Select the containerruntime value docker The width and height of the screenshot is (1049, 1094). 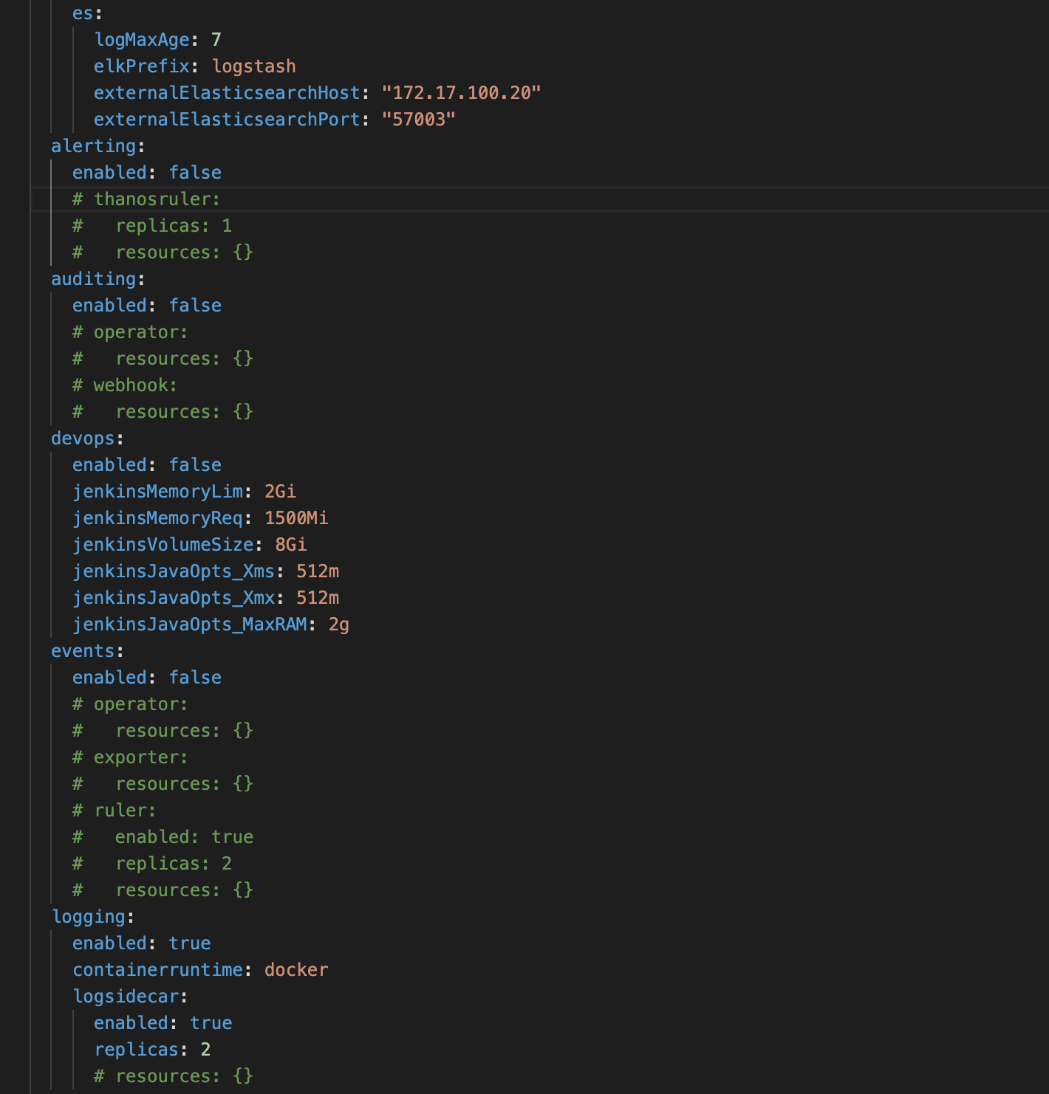296,969
